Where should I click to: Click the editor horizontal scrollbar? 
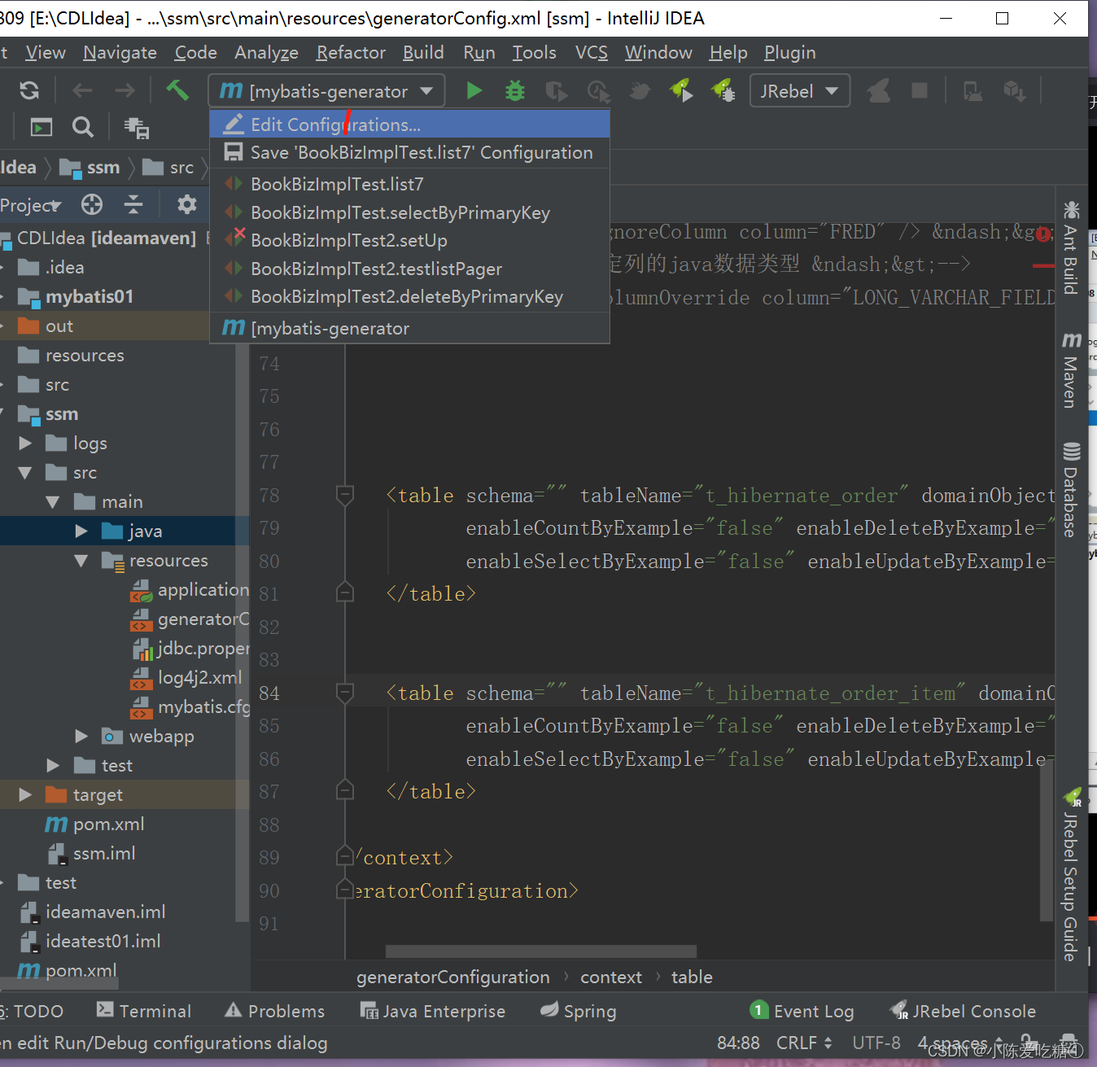540,951
